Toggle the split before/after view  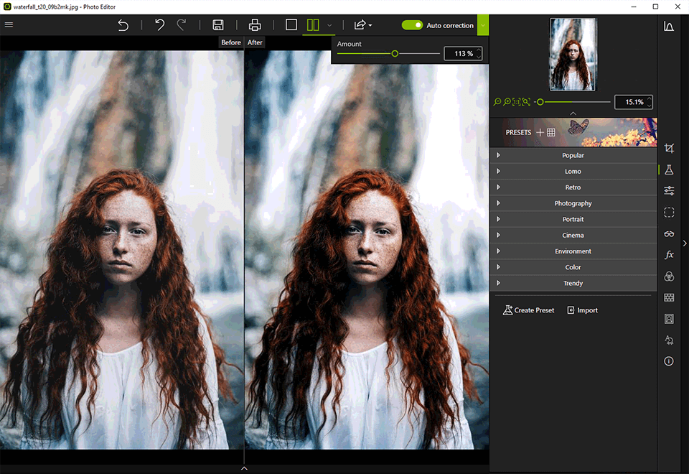tap(313, 25)
